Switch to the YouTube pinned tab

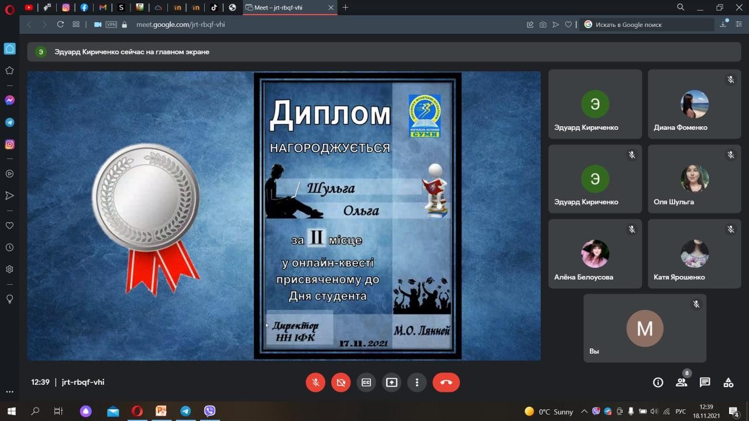[x=29, y=8]
